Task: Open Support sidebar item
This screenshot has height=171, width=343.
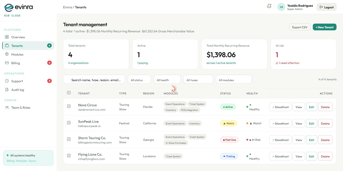Action: click(28, 81)
